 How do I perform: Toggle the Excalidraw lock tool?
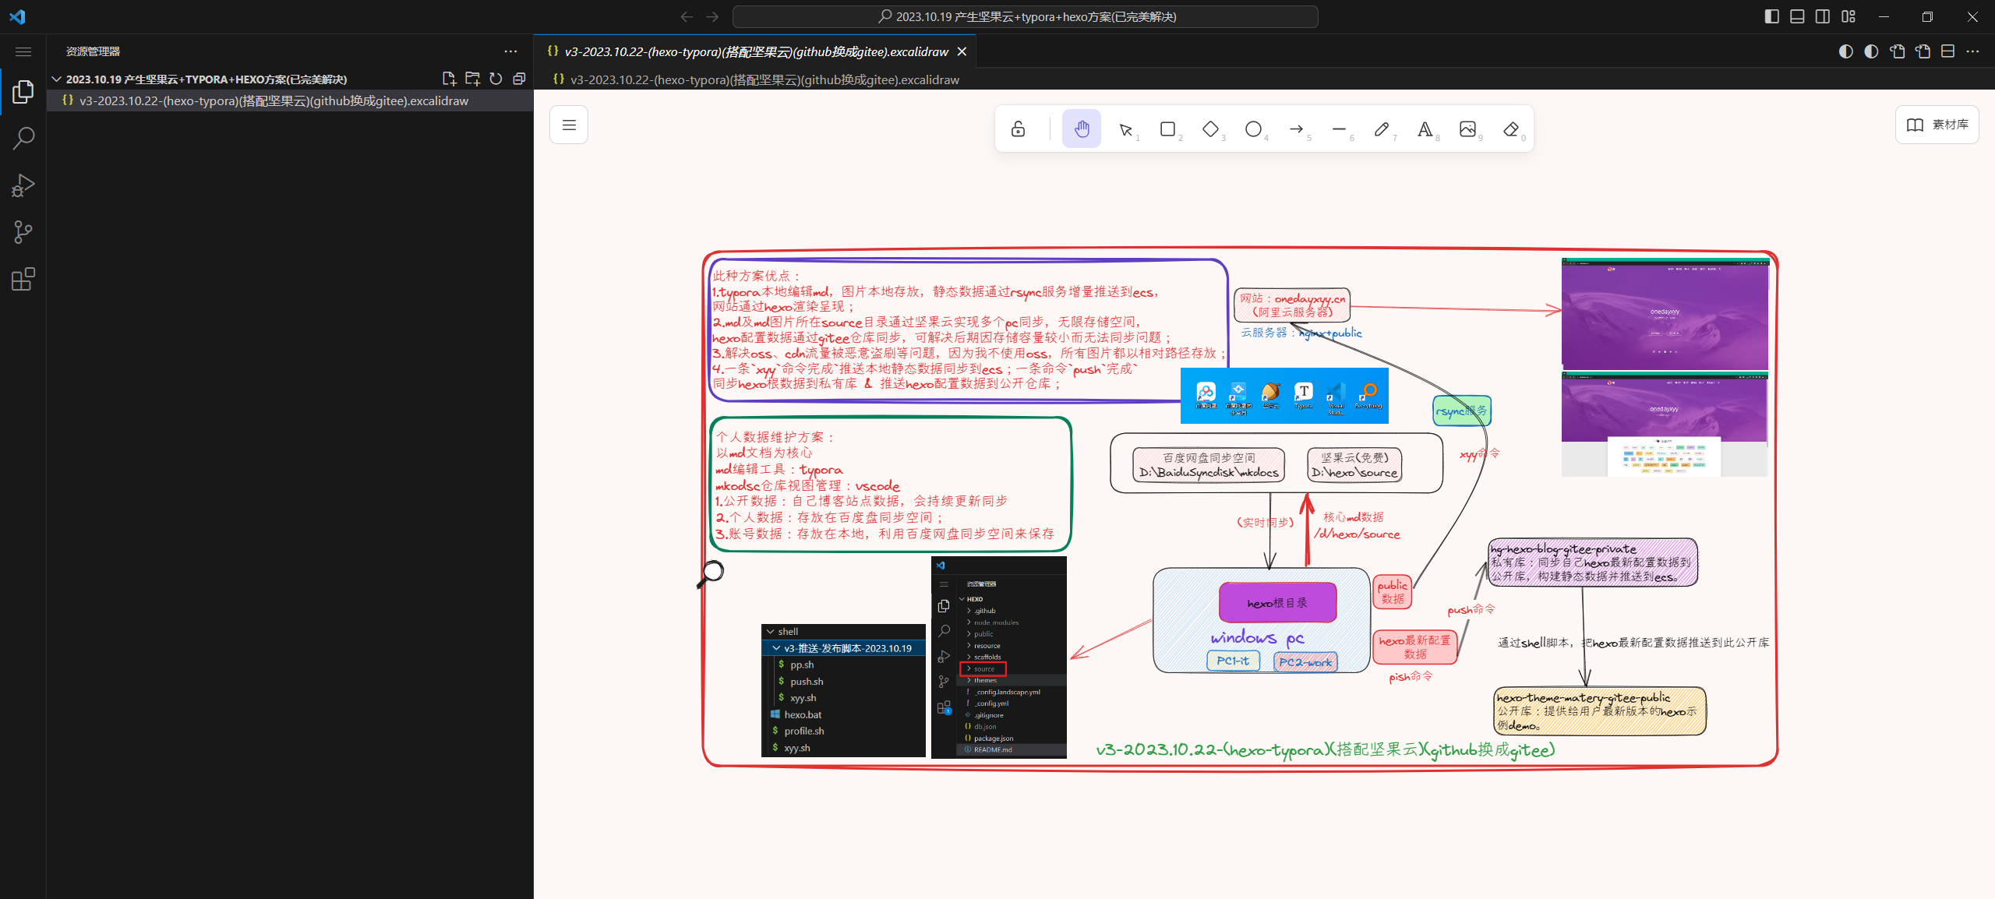(1018, 129)
